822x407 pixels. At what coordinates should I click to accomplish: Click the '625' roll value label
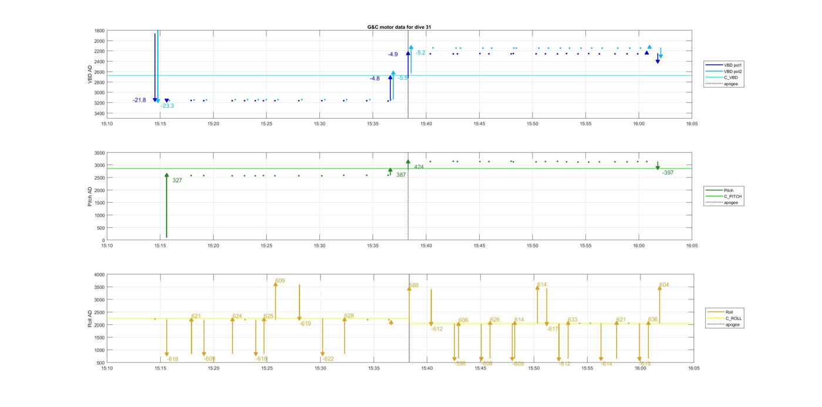[x=269, y=316]
